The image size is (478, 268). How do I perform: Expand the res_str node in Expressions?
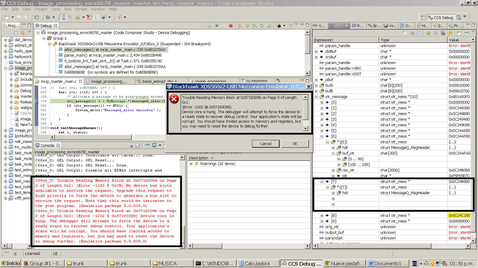(x=333, y=170)
